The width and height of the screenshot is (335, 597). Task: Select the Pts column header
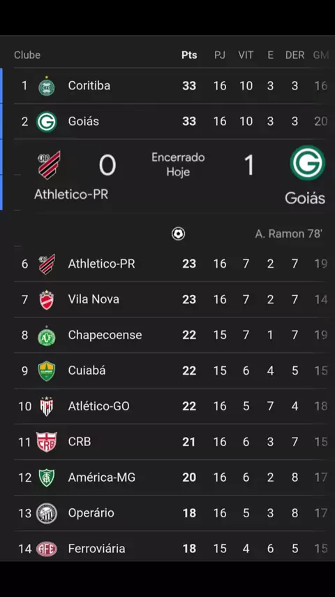click(189, 55)
